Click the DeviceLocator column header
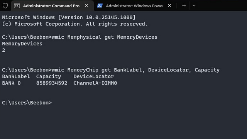Image resolution: width=247 pixels, height=139 pixels. click(94, 76)
